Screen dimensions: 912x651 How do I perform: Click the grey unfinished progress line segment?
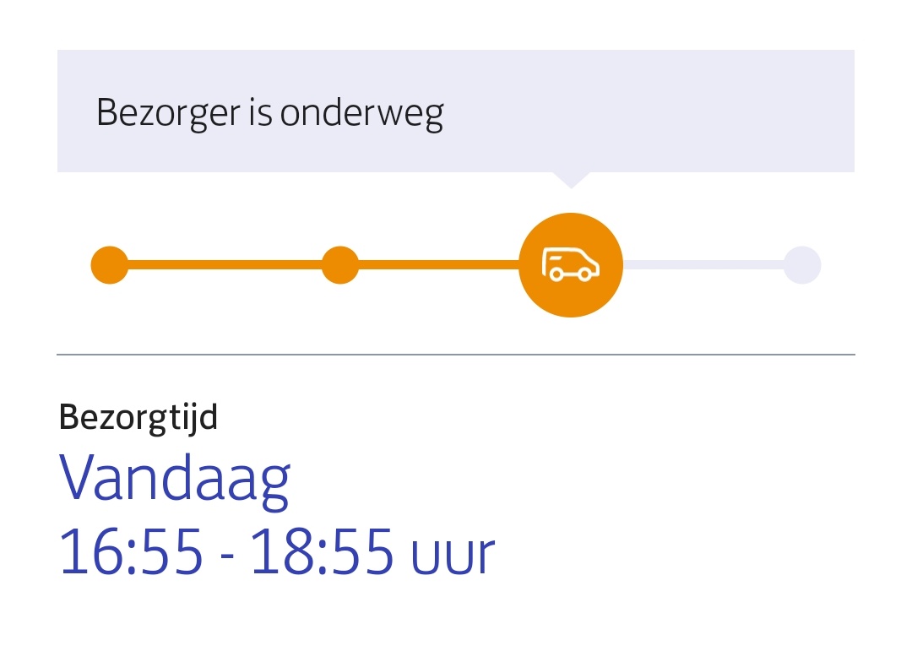[703, 264]
